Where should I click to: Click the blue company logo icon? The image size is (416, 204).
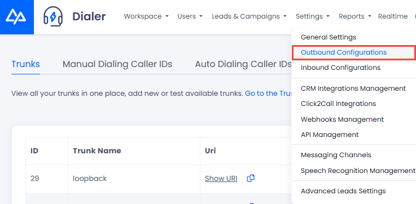(x=17, y=17)
